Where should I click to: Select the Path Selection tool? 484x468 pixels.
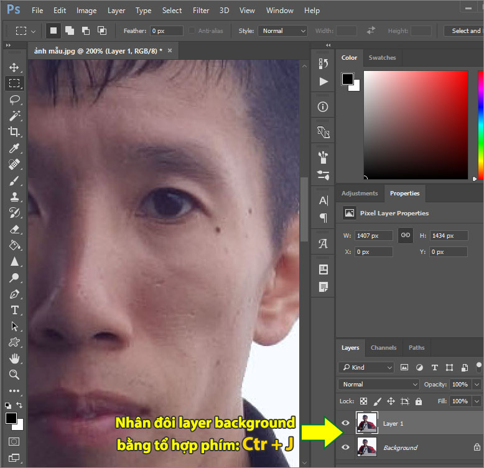point(14,326)
